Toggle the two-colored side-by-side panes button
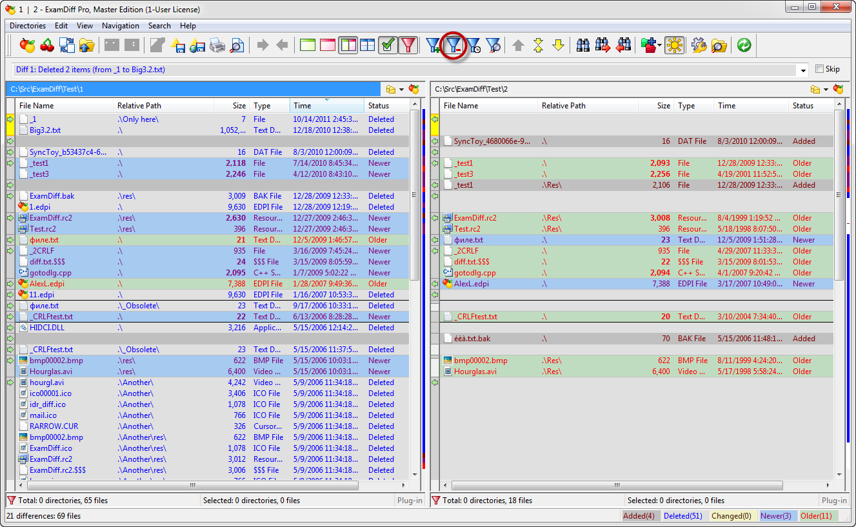The image size is (856, 527). [x=348, y=45]
